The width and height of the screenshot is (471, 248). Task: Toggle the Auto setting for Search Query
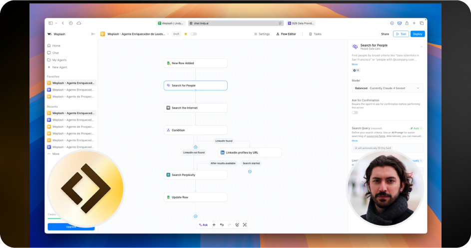pos(417,128)
